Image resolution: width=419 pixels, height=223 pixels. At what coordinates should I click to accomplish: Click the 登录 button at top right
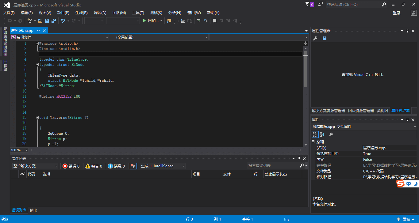[x=396, y=13]
